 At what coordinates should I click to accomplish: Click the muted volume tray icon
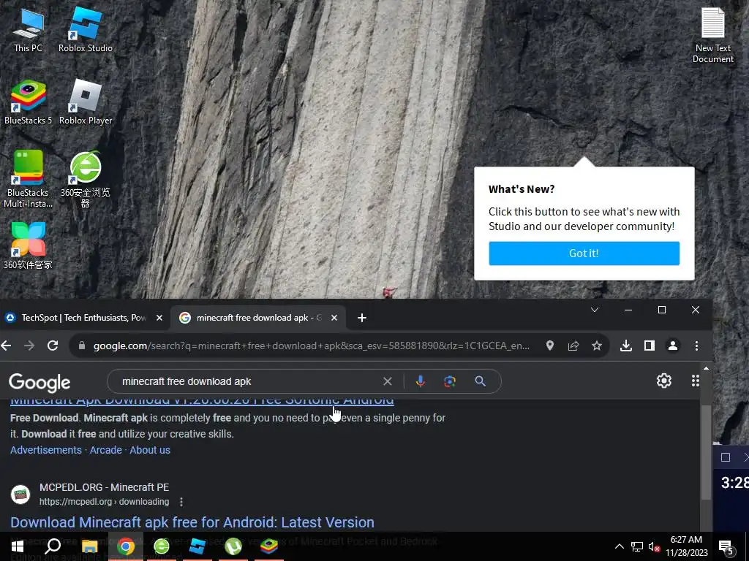pyautogui.click(x=654, y=546)
